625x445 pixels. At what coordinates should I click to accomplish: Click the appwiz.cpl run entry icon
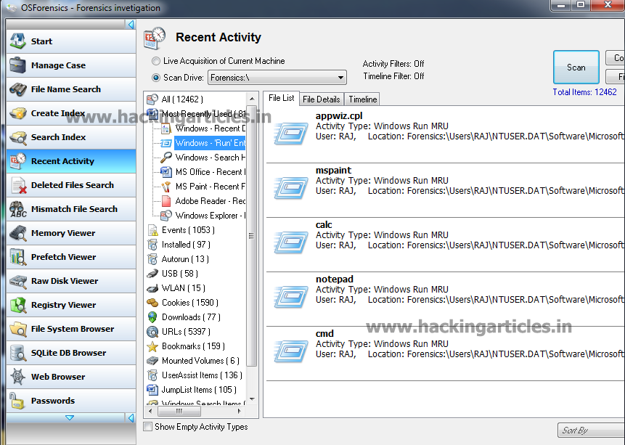tap(291, 133)
